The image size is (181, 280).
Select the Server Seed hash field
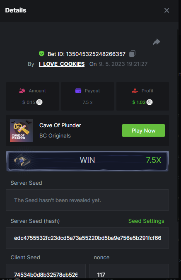pyautogui.click(x=87, y=238)
